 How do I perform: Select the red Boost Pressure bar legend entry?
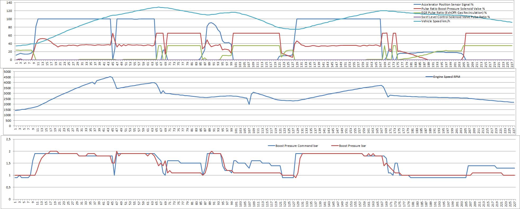[352, 146]
